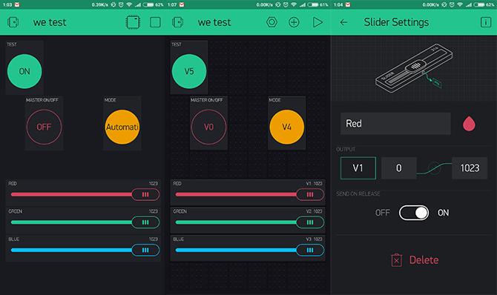Select the Blue V3 slider widget in editor
The width and height of the screenshot is (497, 295).
coord(248,248)
